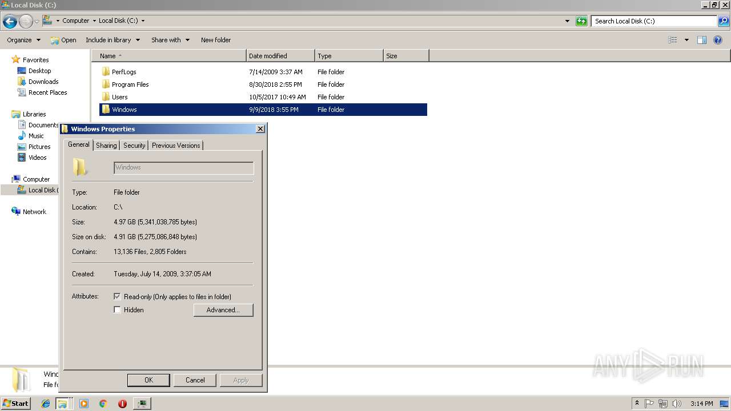Select the Windows folder row

click(263, 110)
